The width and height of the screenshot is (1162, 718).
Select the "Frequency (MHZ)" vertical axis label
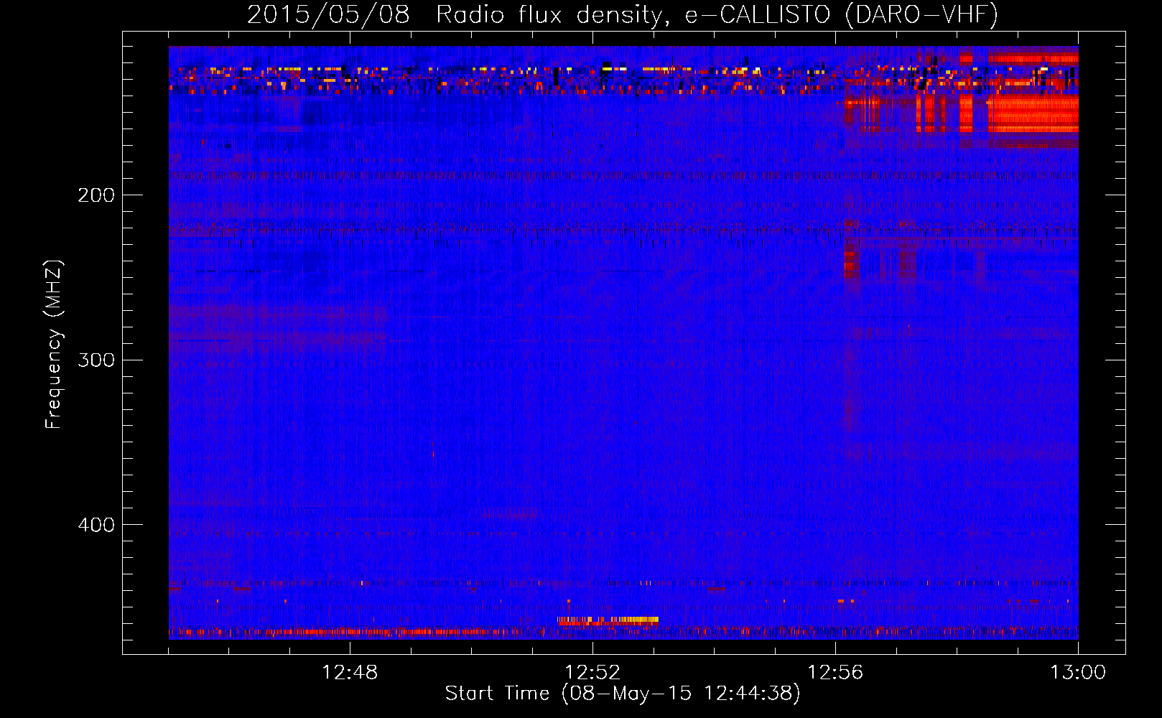pos(54,345)
